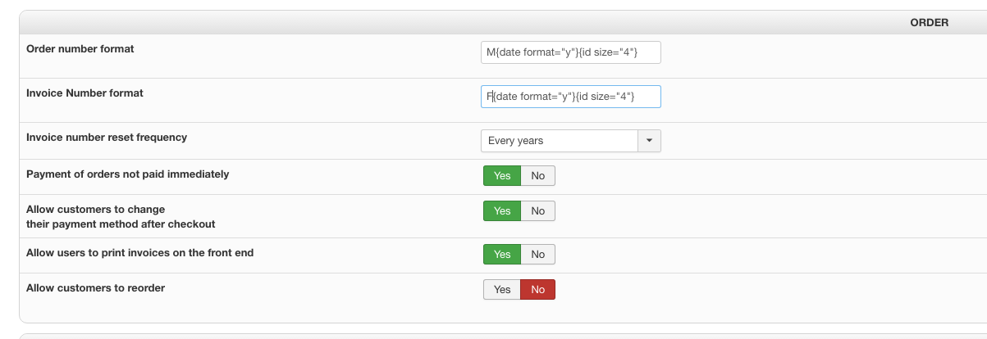The height and width of the screenshot is (339, 987).
Task: Select the 'Every years' combo box
Action: 560,141
